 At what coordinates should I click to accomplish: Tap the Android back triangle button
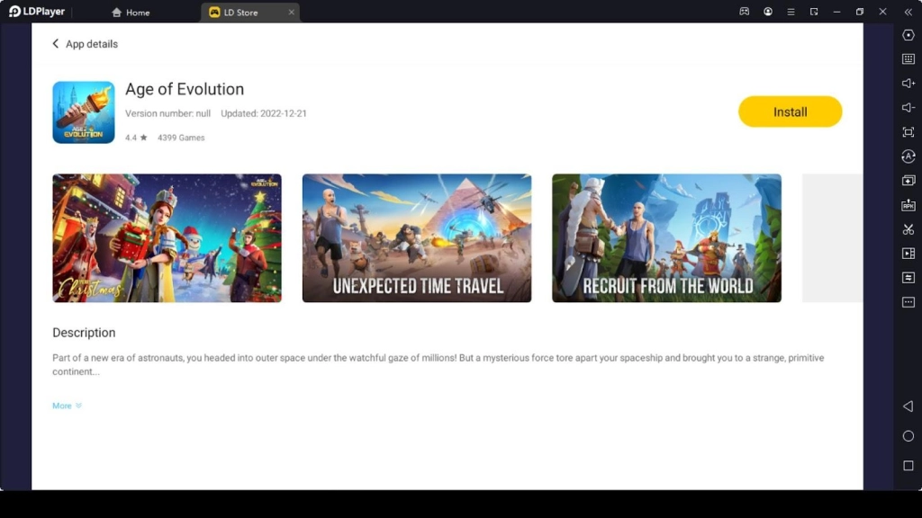tap(908, 406)
